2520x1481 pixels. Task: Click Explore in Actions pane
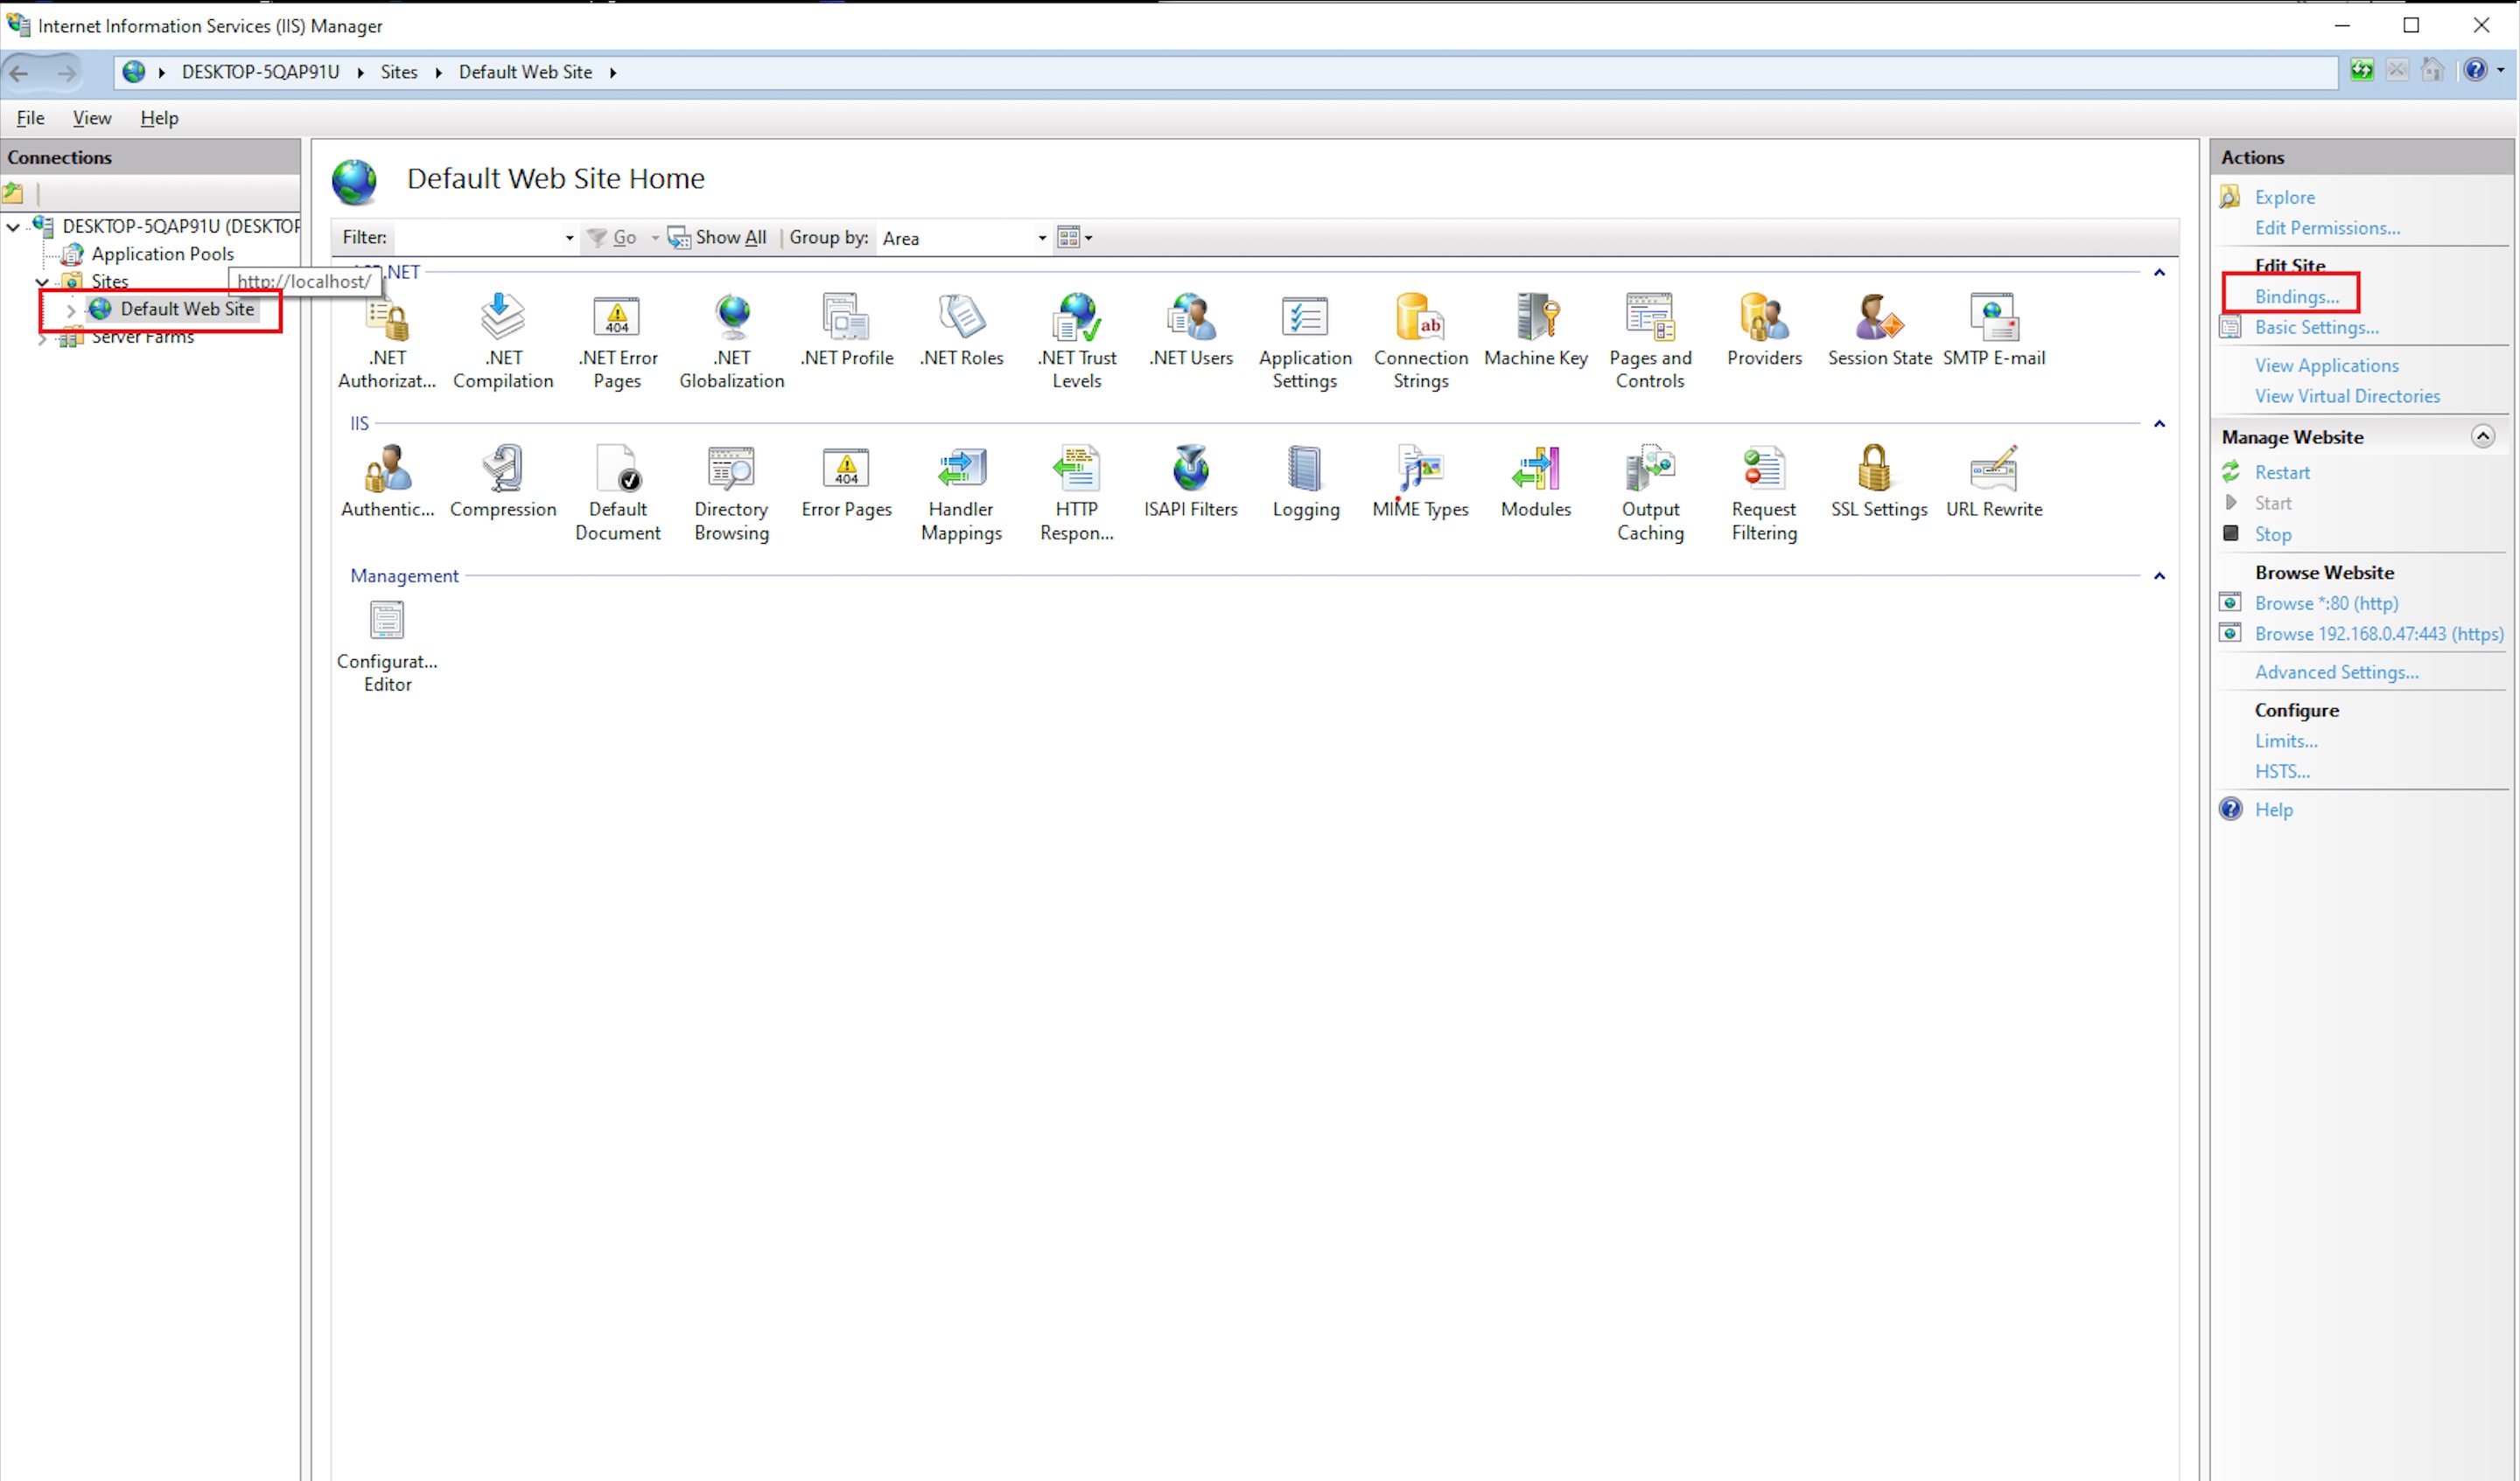[x=2284, y=198]
